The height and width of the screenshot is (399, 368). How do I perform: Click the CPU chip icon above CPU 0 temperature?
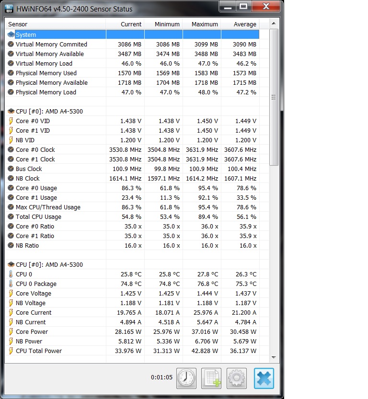(x=11, y=264)
